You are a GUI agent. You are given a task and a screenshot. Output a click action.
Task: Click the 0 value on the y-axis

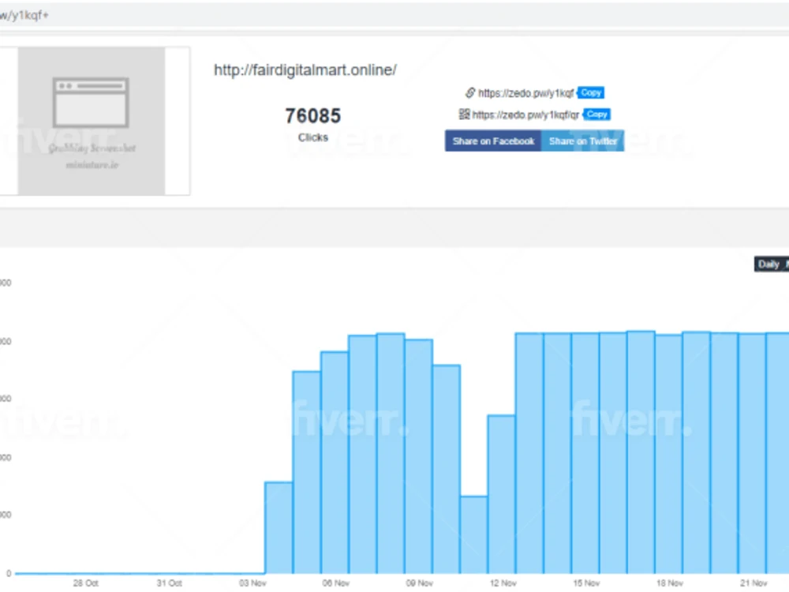coord(9,573)
